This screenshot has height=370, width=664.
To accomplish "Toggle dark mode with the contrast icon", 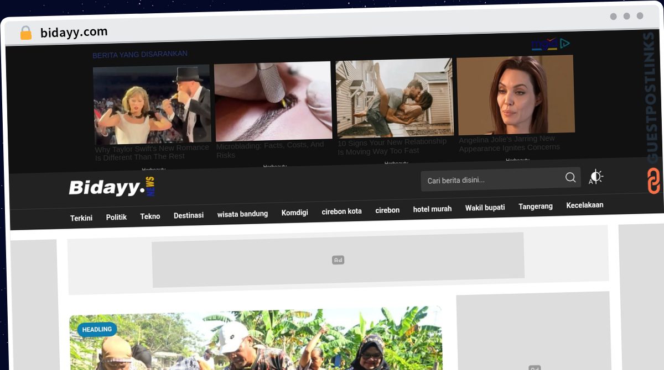I will pos(595,177).
